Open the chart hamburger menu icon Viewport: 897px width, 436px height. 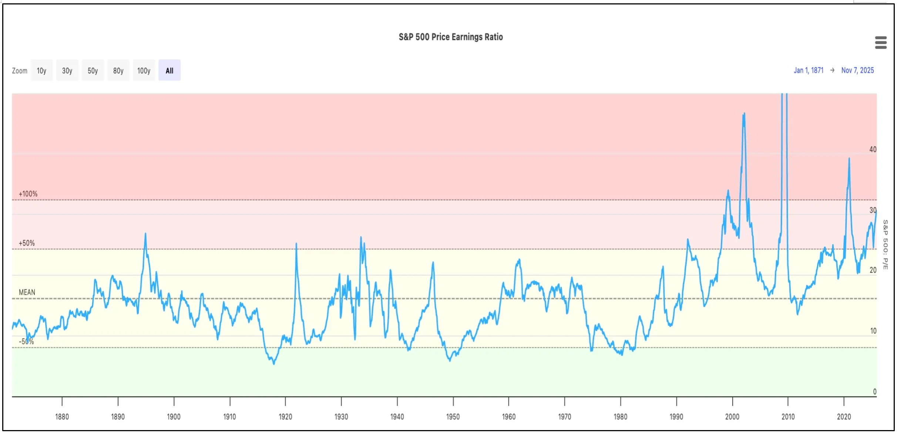(881, 42)
